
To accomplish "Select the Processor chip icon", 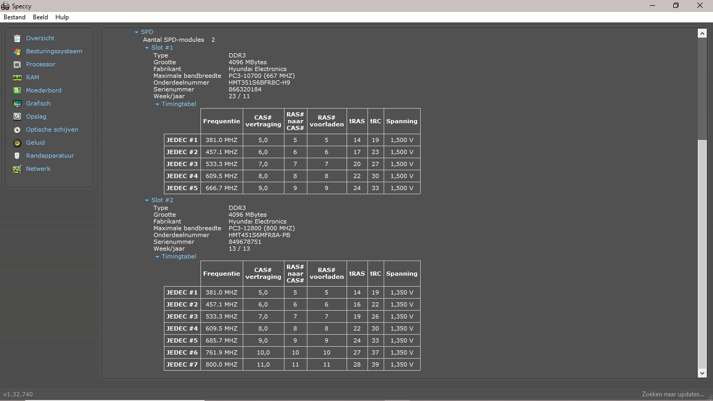I will [x=17, y=64].
